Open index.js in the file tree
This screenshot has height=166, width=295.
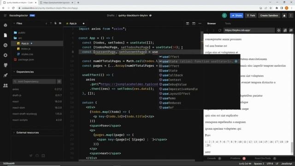coord(24,49)
